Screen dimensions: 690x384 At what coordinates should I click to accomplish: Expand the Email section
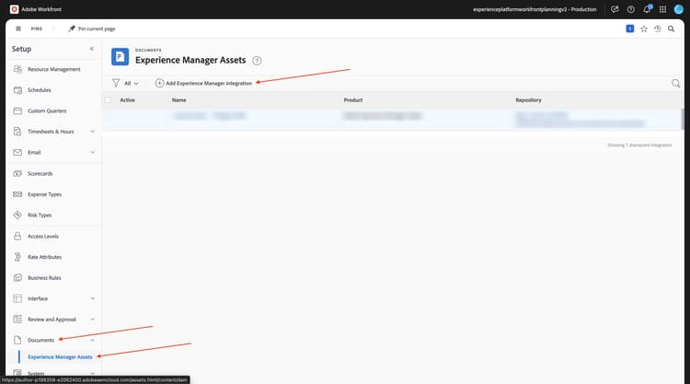point(92,152)
